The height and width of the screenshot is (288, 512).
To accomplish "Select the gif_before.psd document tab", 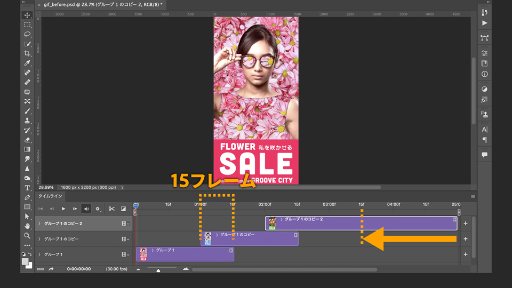I will [x=103, y=5].
